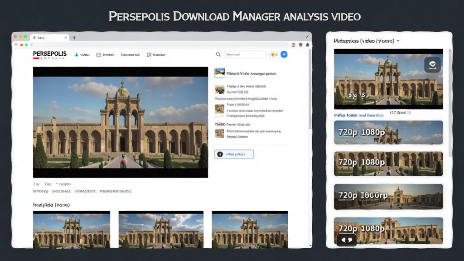Click the magnifying glass search icon
Viewport: 464px width, 261px height.
click(x=218, y=54)
